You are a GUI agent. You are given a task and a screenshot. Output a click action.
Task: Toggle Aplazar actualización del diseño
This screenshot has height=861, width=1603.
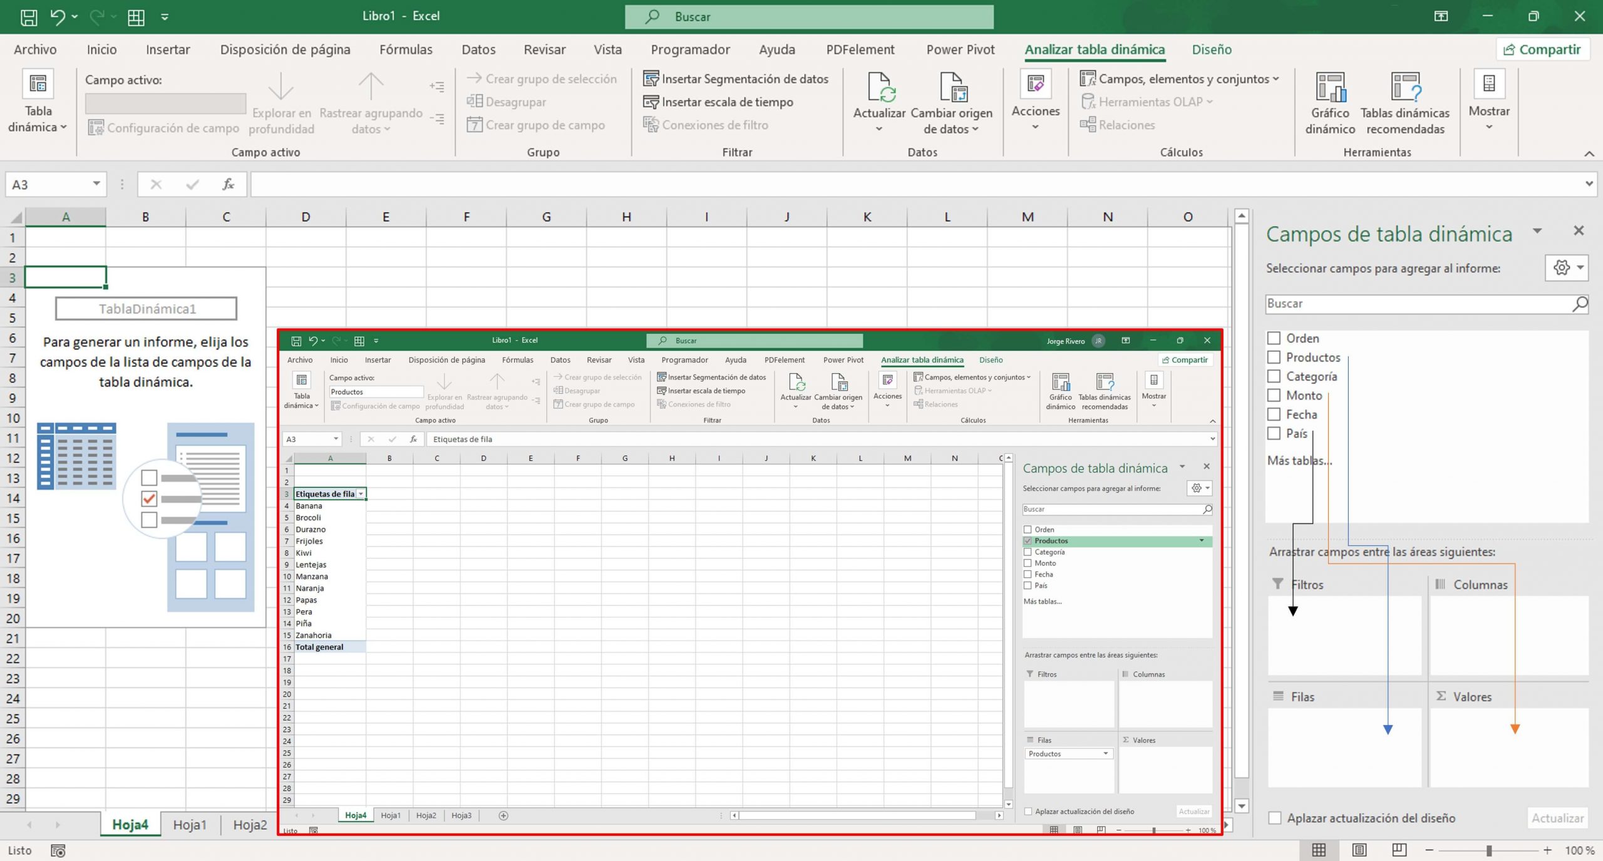pos(1276,818)
